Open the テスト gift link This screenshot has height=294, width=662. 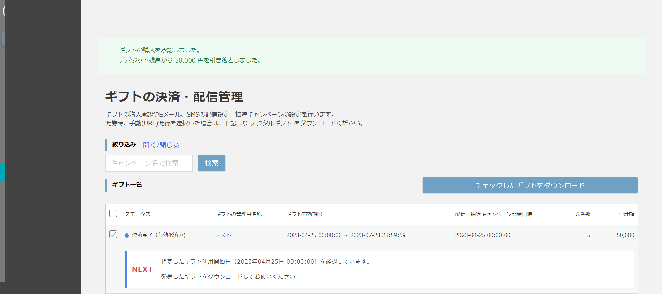pyautogui.click(x=223, y=235)
